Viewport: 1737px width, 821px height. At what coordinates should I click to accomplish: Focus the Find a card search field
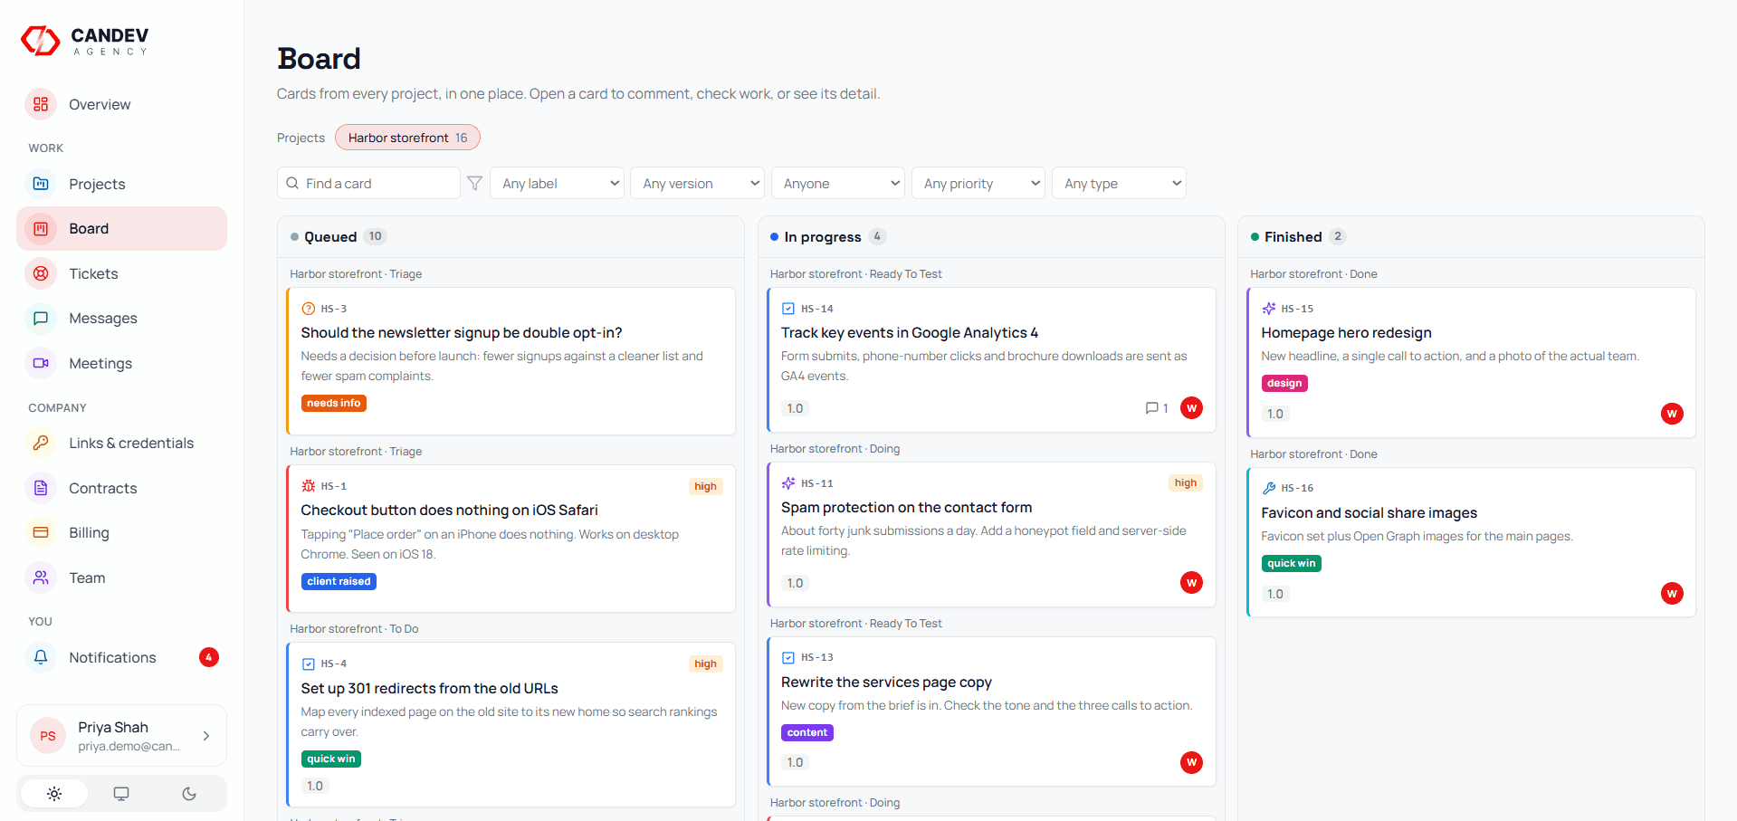pos(368,184)
